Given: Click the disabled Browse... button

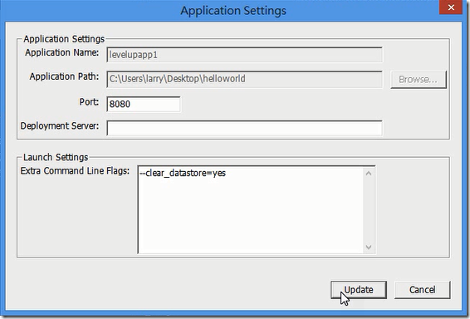Looking at the screenshot, I should [419, 80].
